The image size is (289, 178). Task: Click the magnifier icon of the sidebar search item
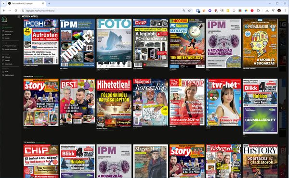coord(3,38)
